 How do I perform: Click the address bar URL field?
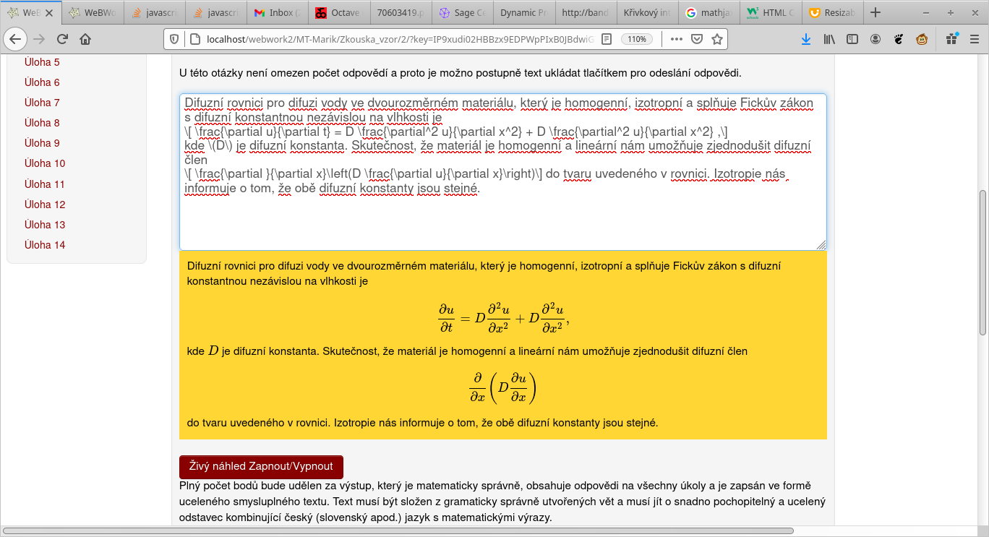click(400, 39)
